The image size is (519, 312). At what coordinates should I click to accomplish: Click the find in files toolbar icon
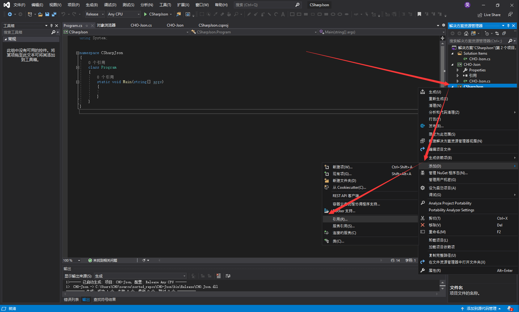pyautogui.click(x=179, y=14)
